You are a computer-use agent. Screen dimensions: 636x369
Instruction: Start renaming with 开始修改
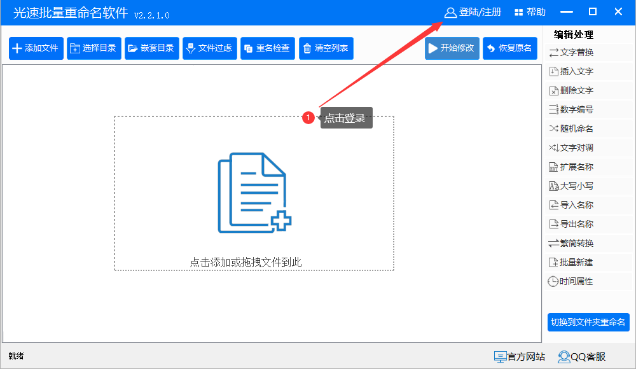tap(452, 48)
